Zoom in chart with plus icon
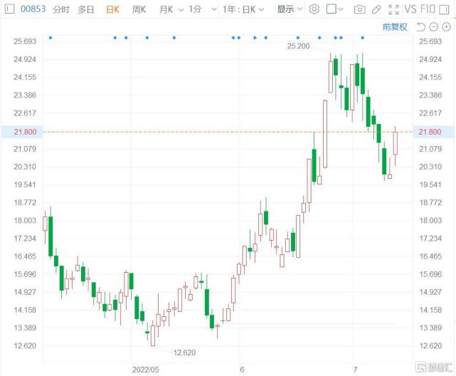 pos(447,27)
